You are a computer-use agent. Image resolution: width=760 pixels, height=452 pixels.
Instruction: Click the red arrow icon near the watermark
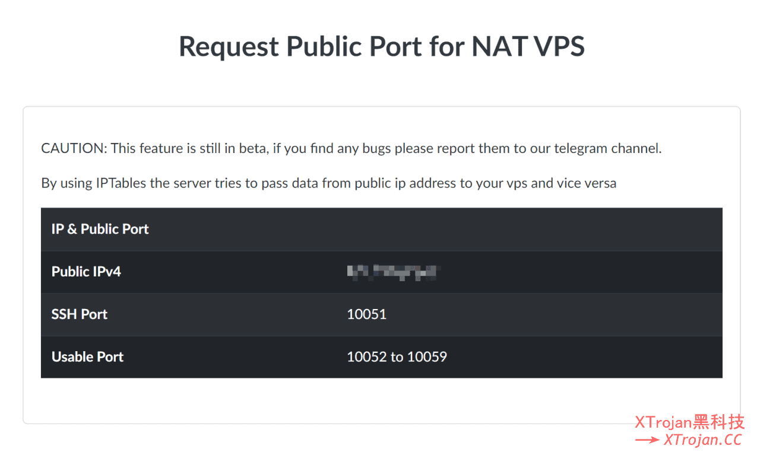[647, 440]
